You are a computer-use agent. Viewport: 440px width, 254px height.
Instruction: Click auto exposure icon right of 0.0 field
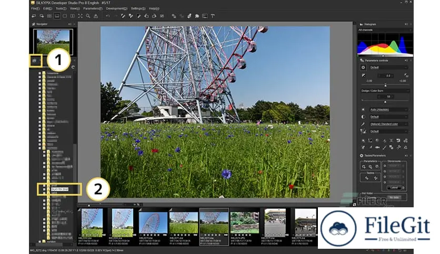[406, 76]
